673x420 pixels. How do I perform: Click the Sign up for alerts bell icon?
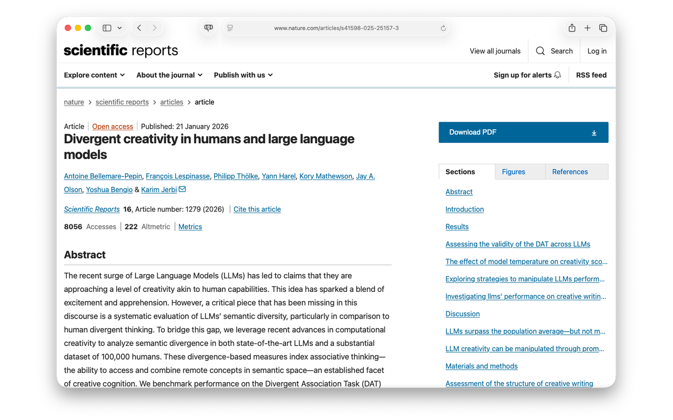pyautogui.click(x=557, y=75)
